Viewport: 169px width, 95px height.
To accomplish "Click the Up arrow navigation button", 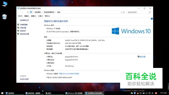I will pos(28,12).
